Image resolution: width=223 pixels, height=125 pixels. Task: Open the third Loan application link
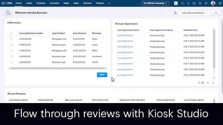tap(125, 47)
